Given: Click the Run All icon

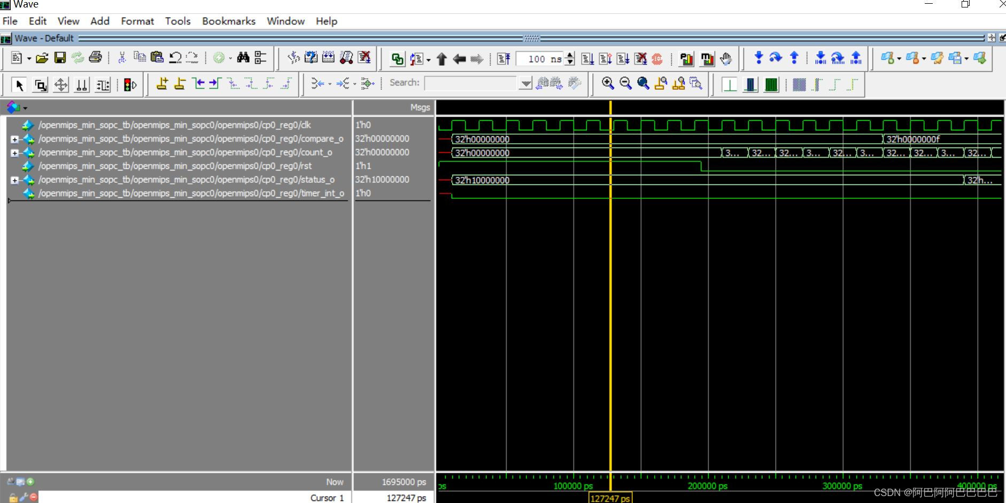Looking at the screenshot, I should [x=623, y=59].
